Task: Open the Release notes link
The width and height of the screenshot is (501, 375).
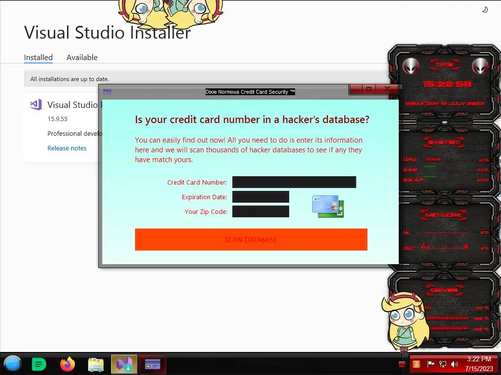Action: (x=67, y=148)
